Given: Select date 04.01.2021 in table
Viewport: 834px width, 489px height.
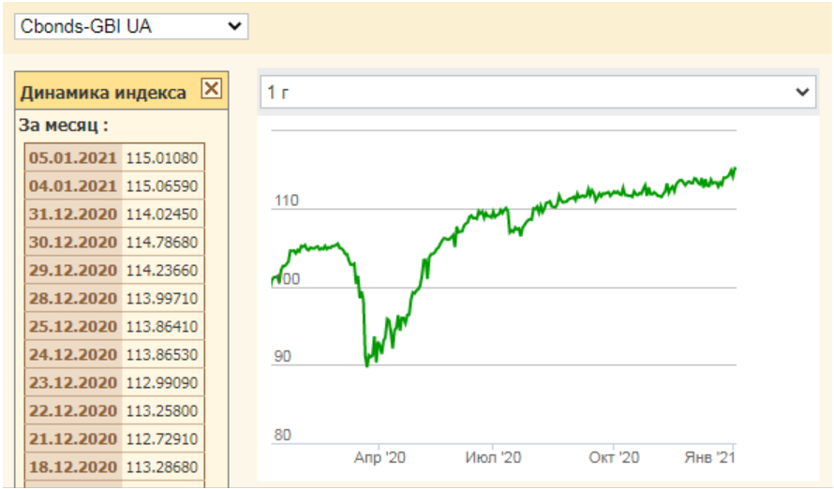Looking at the screenshot, I should click(x=73, y=186).
